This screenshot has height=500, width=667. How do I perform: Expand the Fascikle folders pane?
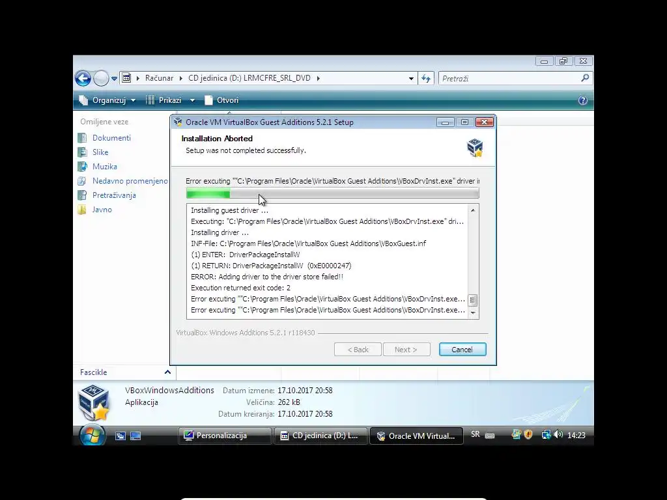point(167,372)
